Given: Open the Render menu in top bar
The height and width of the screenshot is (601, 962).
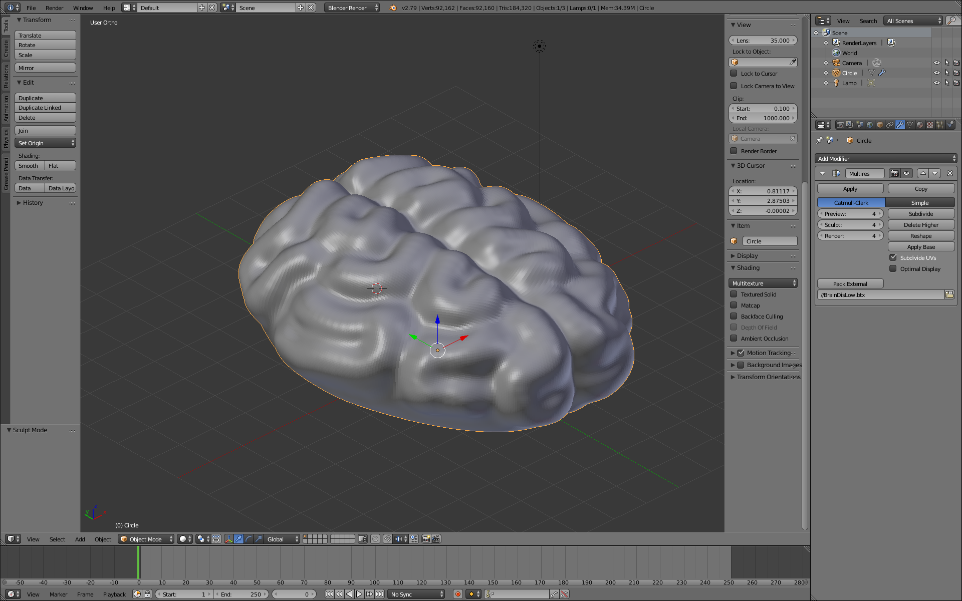Looking at the screenshot, I should [x=54, y=8].
